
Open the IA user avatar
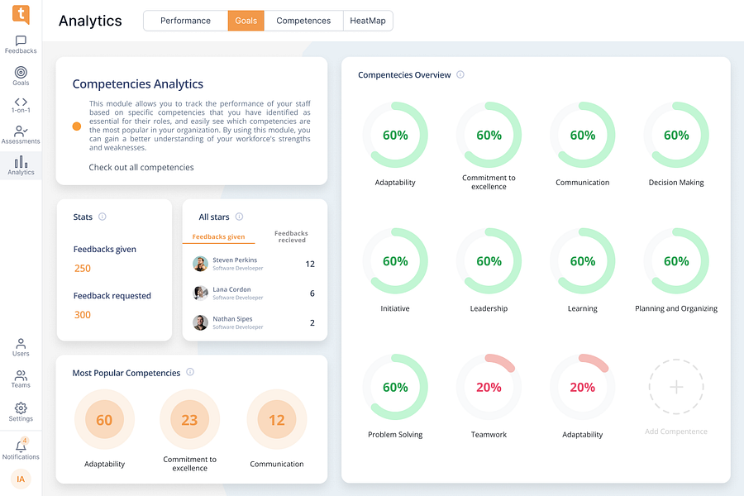tap(21, 479)
